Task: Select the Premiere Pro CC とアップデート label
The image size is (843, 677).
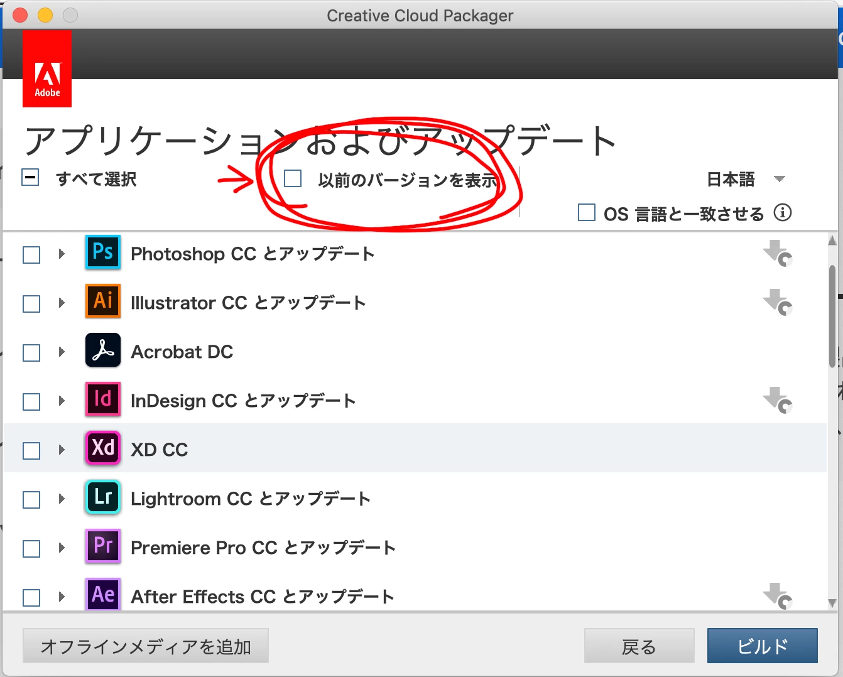Action: click(263, 548)
